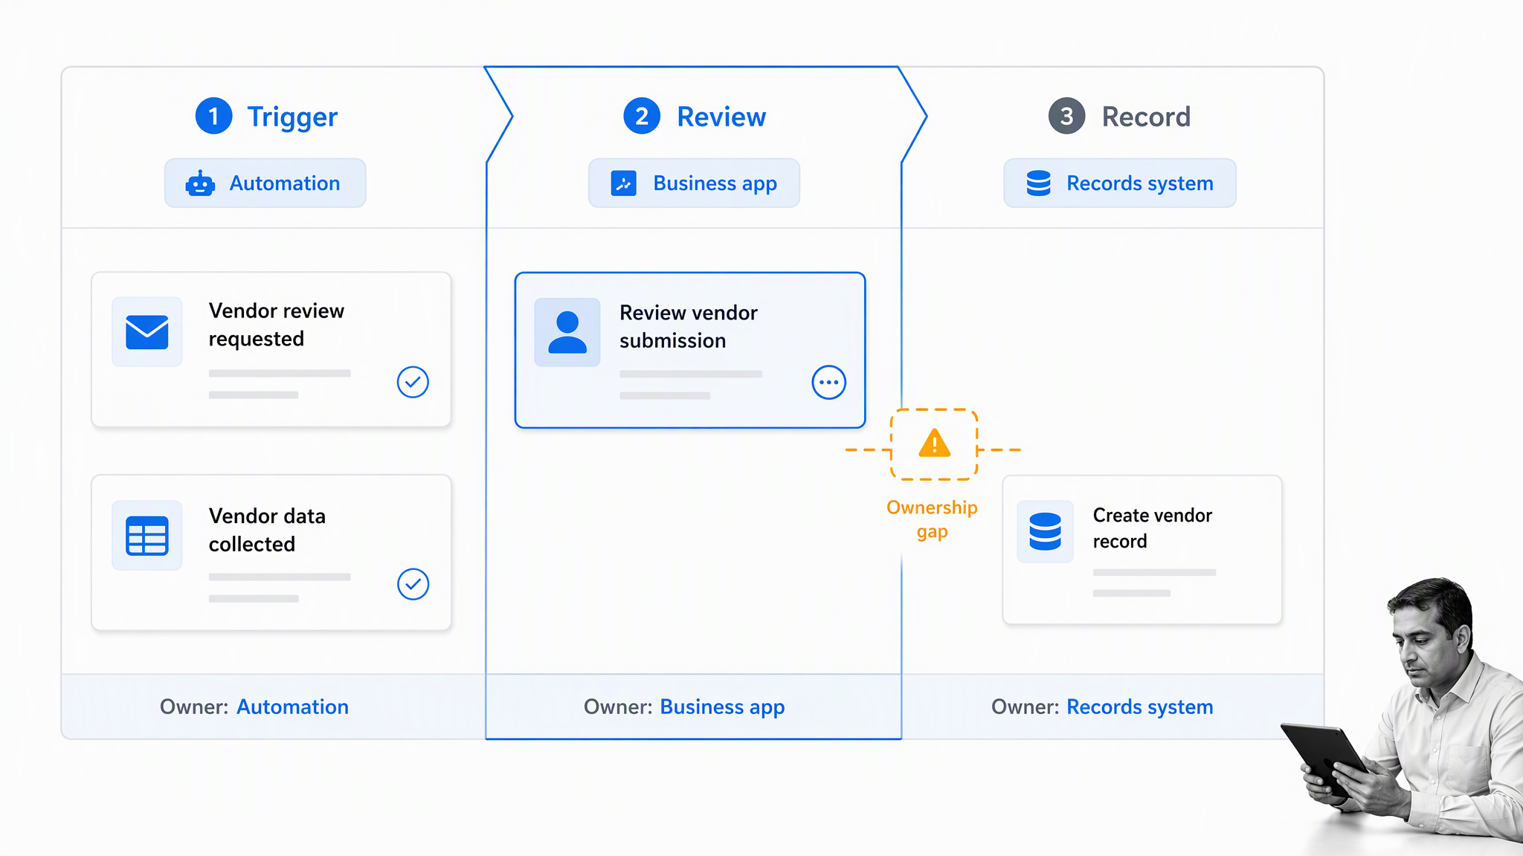Click the Automation chip label
This screenshot has width=1523, height=856.
point(285,183)
